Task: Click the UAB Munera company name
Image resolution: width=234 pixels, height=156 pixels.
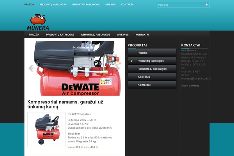Action: pyautogui.click(x=189, y=50)
